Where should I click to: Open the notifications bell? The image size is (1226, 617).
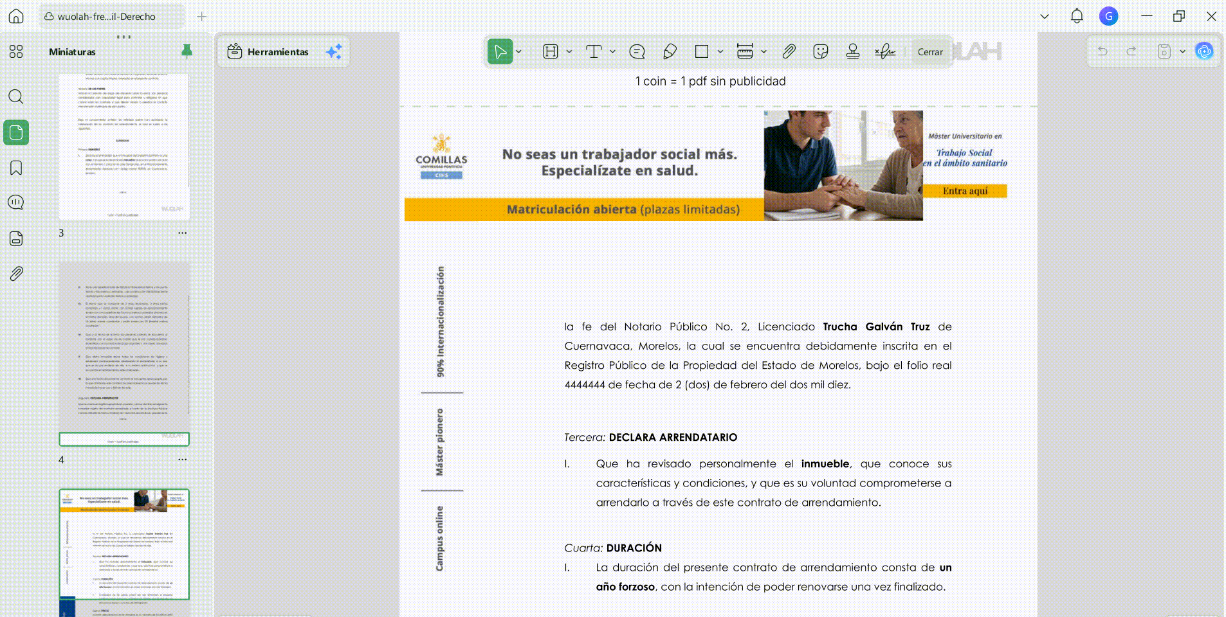coord(1077,16)
